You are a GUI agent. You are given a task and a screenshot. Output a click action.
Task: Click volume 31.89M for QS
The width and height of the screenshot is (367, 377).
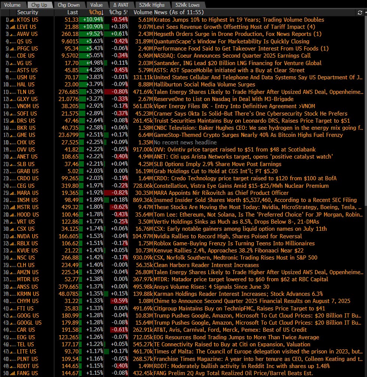pyautogui.click(x=144, y=42)
